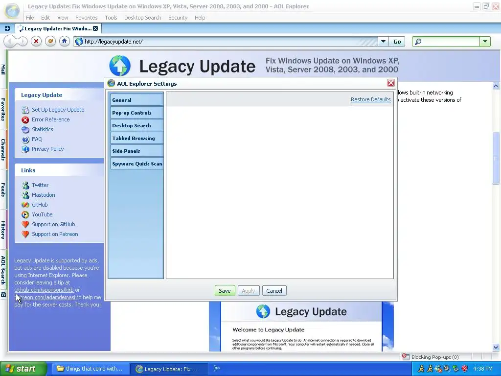Click the Statistics pie chart icon
Image resolution: width=501 pixels, height=376 pixels.
tap(25, 129)
